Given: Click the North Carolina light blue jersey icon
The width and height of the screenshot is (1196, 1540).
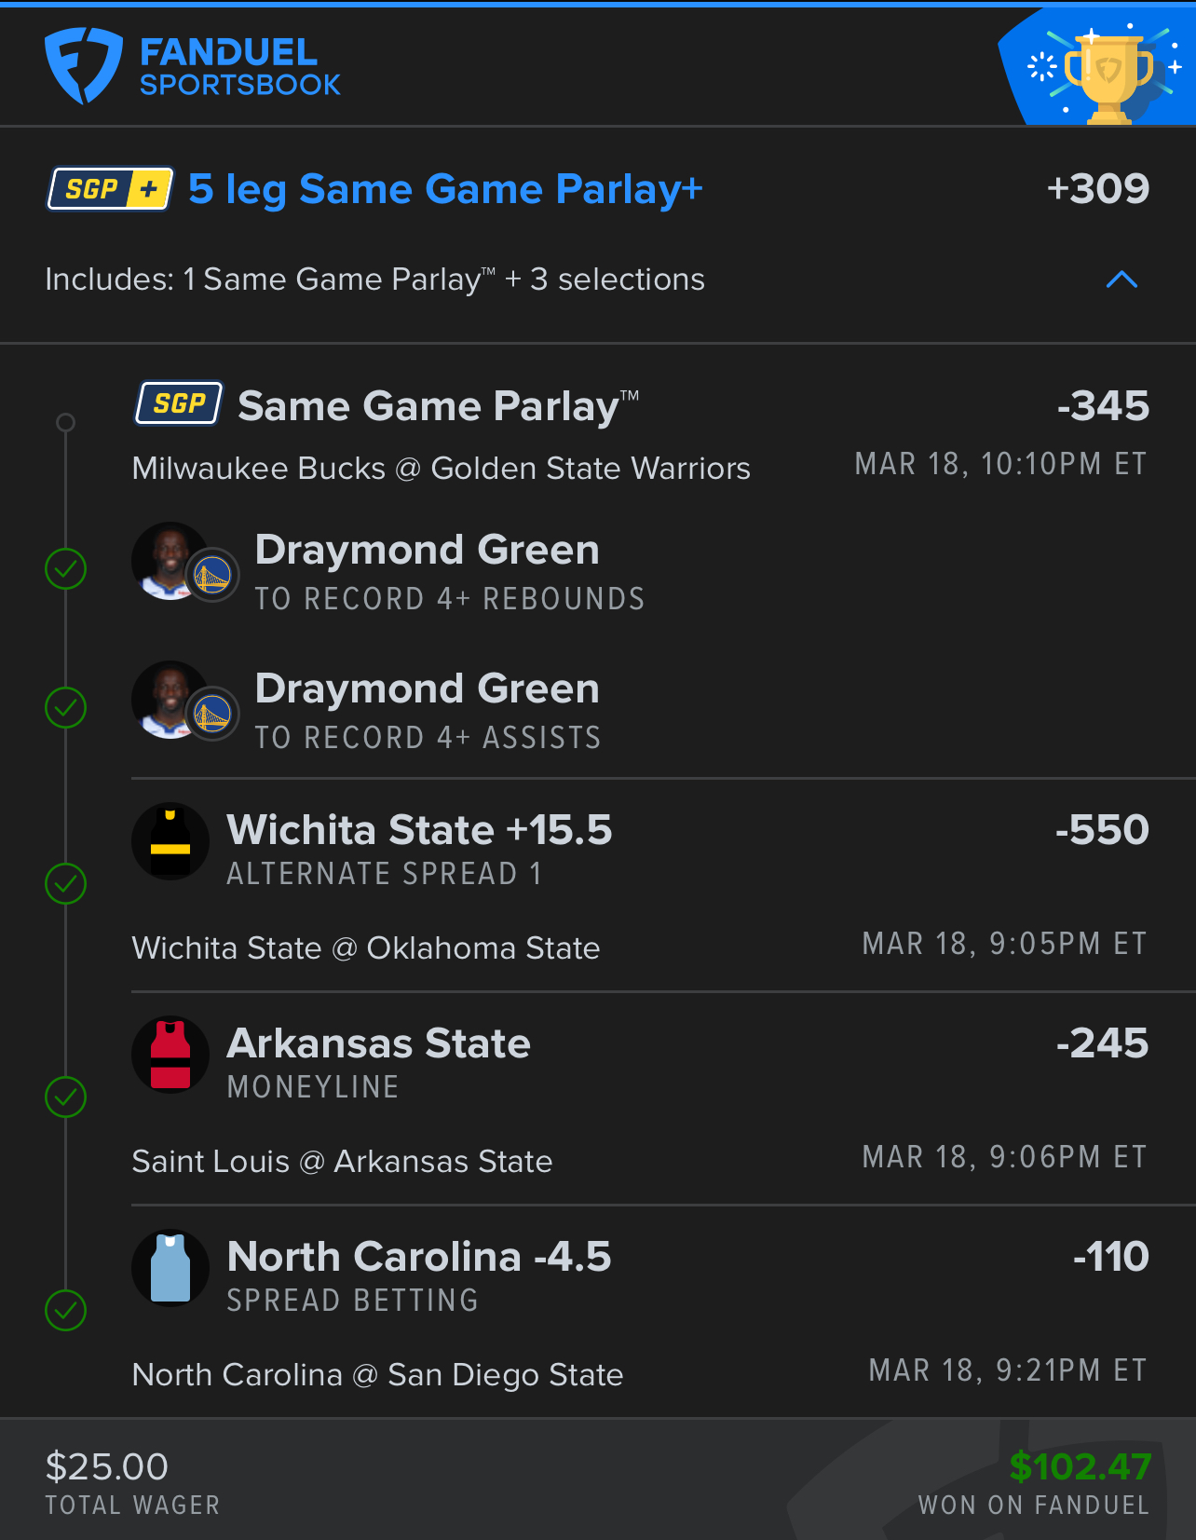Looking at the screenshot, I should [170, 1268].
